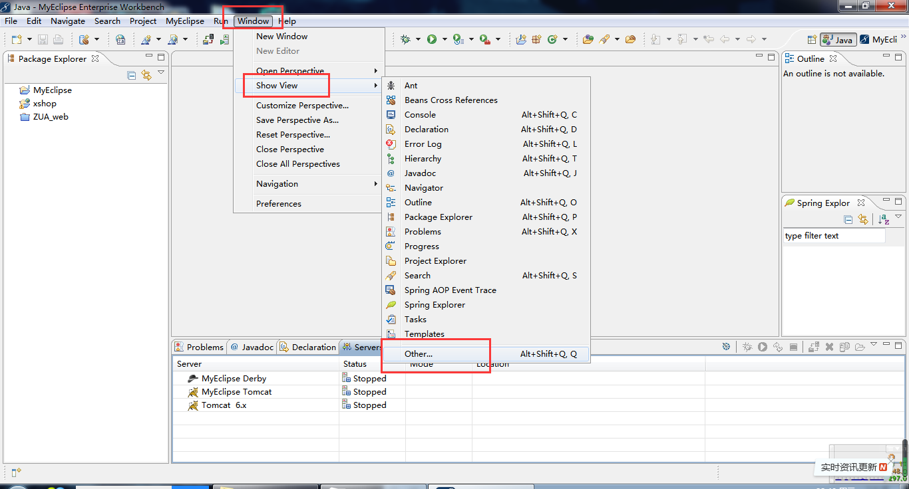The image size is (909, 489).
Task: Open dropdown arrow next to Run icon
Action: [x=444, y=40]
